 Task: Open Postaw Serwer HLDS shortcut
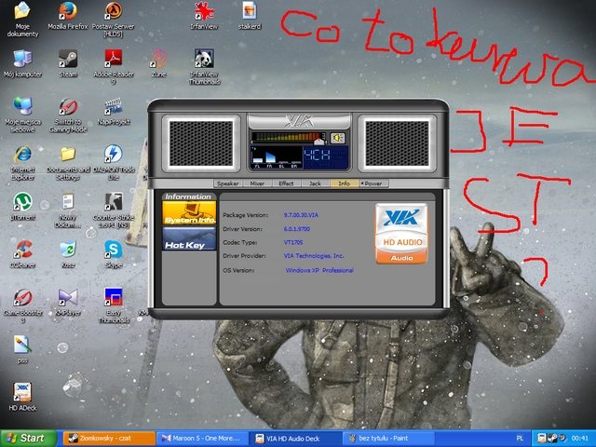114,19
